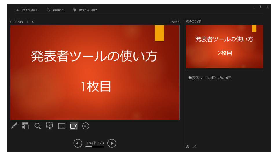Image resolution: width=278 pixels, height=156 pixels.
Task: Open the Display Settings (表示設定) dropdown
Action: pos(55,10)
